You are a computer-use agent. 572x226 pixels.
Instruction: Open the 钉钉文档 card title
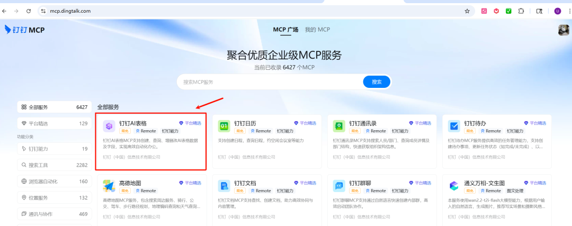[x=245, y=183]
